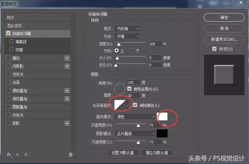The width and height of the screenshot is (249, 164).
Task: Click the 软化 field showing 0
Action: (x=155, y=65)
